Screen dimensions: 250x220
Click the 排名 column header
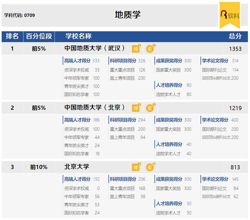(12, 36)
